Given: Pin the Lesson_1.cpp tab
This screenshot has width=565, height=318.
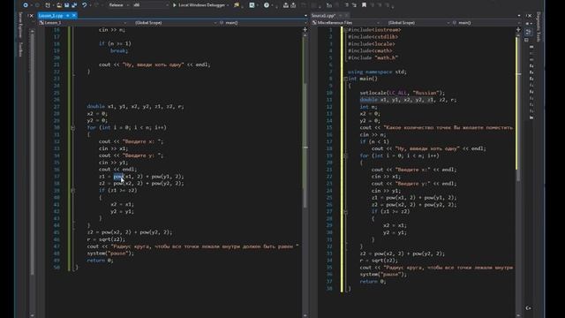Looking at the screenshot, I should [67, 16].
